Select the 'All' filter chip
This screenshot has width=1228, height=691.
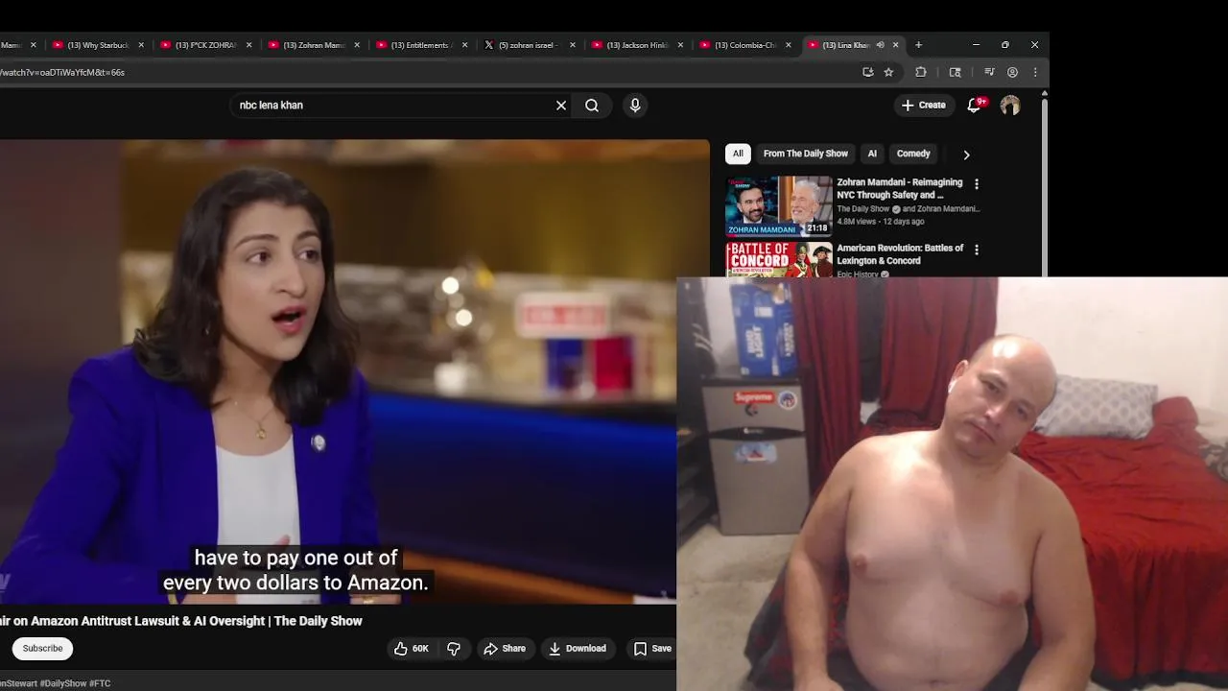(738, 154)
